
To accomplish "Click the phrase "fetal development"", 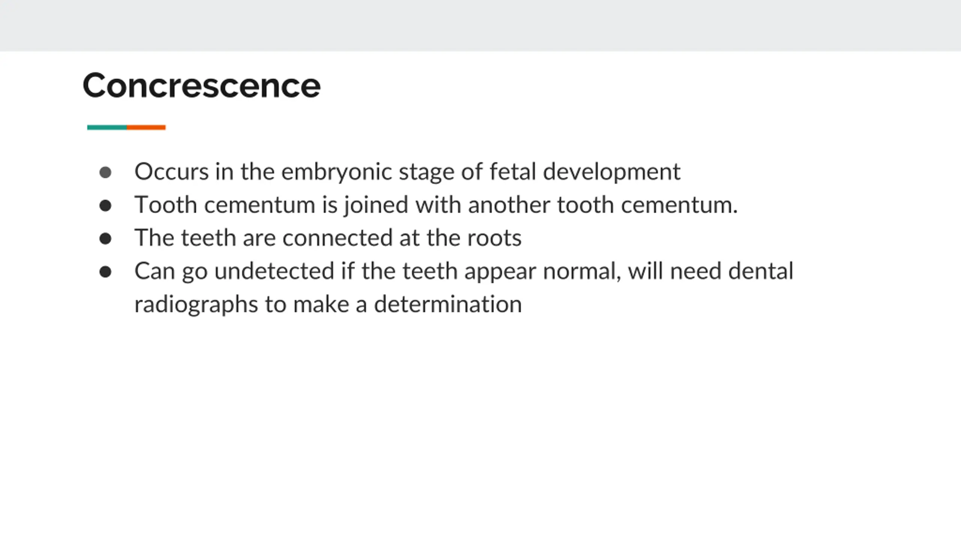I will 585,172.
